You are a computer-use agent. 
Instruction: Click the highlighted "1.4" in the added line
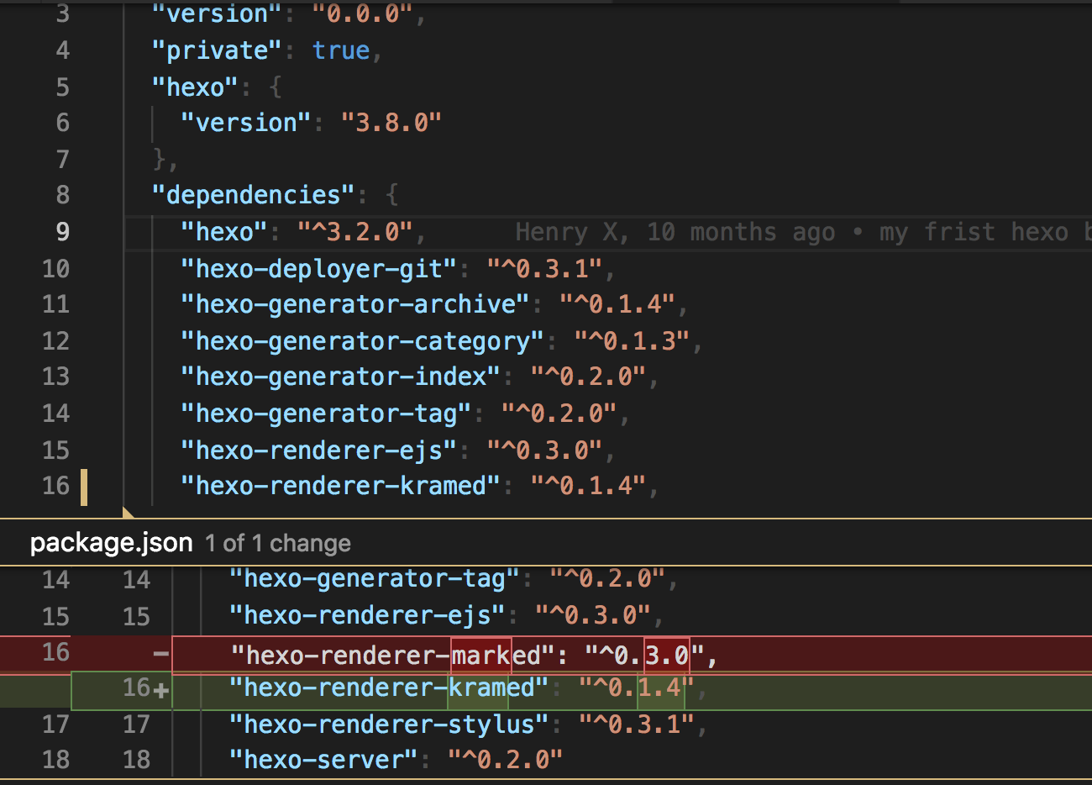(x=660, y=688)
